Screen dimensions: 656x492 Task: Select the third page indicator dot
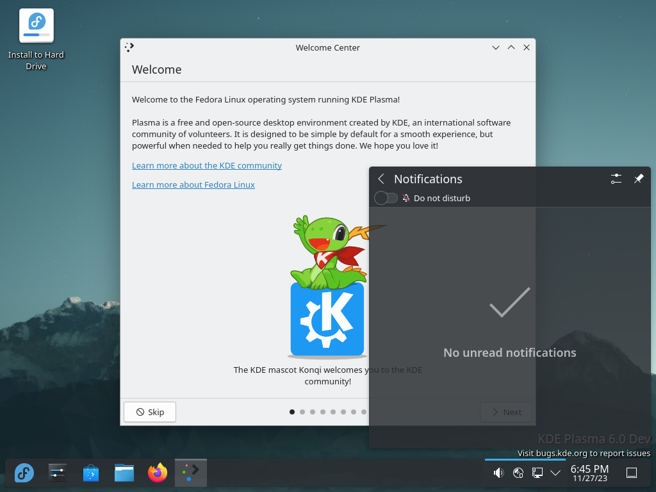(x=313, y=412)
